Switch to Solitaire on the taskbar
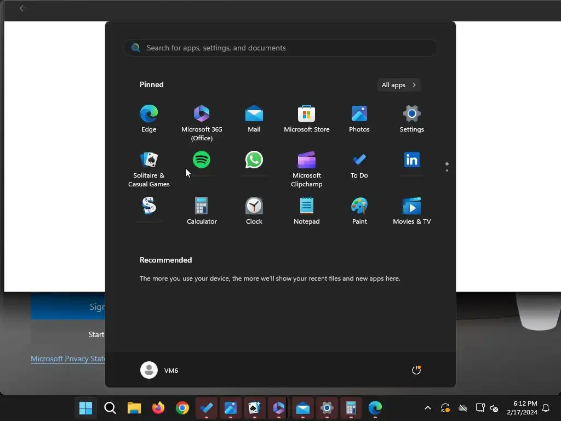Image resolution: width=561 pixels, height=421 pixels. 254,408
